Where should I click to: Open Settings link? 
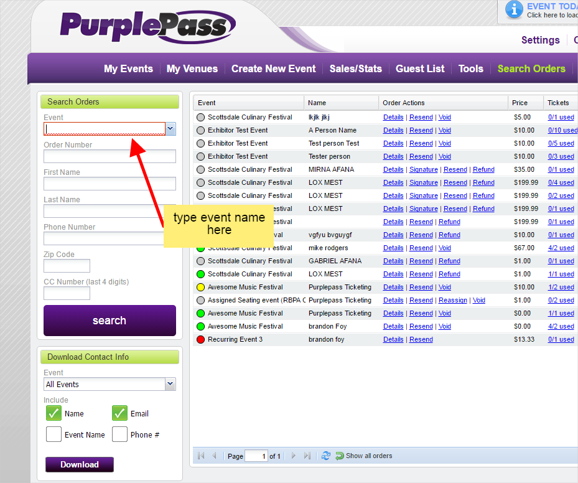[541, 40]
